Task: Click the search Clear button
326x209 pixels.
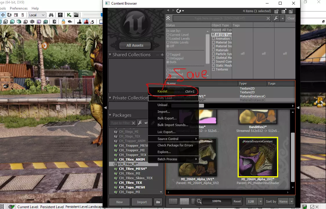Action: pyautogui.click(x=291, y=18)
